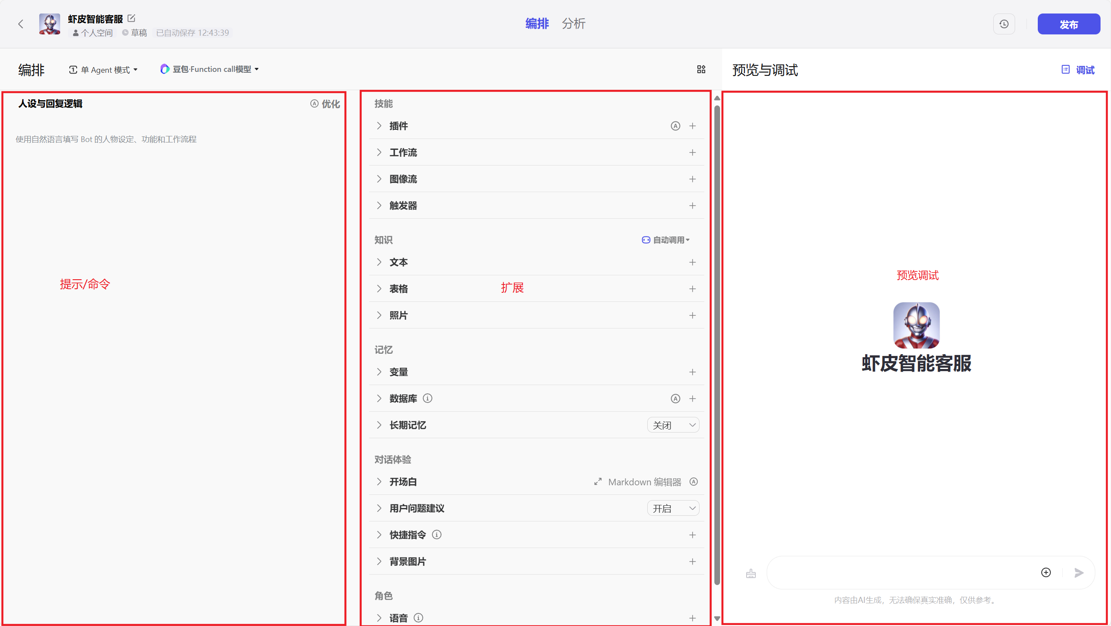Expand the 工作流 workflow section
Image resolution: width=1111 pixels, height=626 pixels.
pyautogui.click(x=379, y=152)
